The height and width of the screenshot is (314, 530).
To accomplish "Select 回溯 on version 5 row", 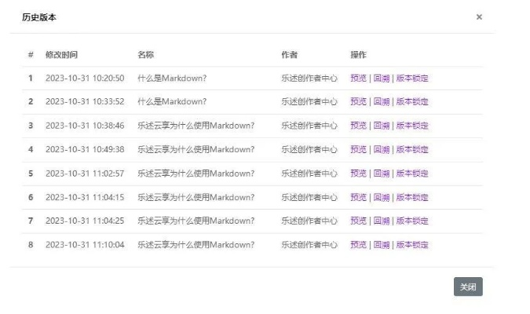I will coord(381,173).
